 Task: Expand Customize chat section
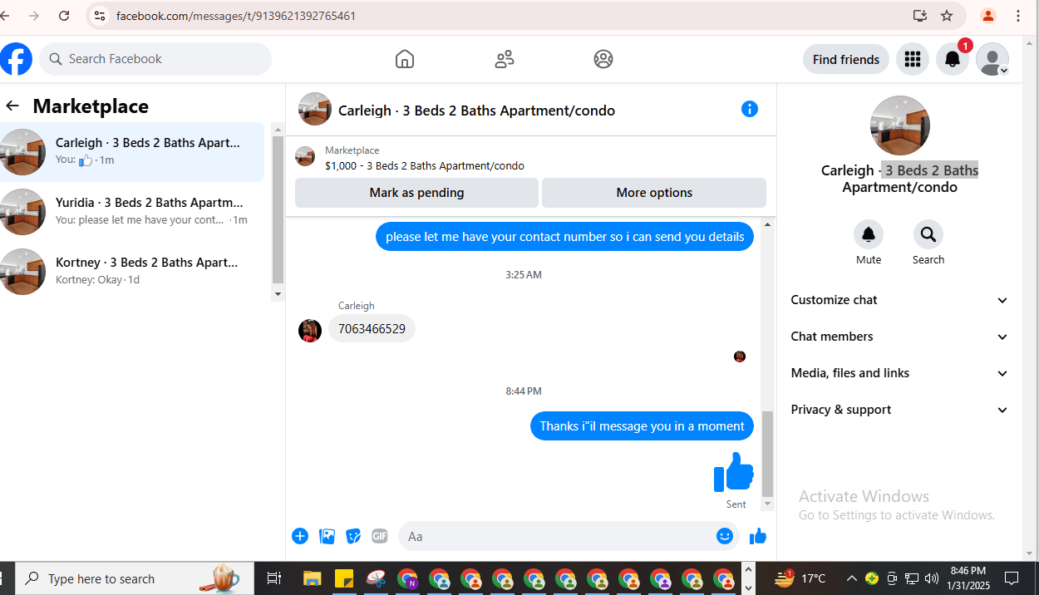(x=899, y=300)
